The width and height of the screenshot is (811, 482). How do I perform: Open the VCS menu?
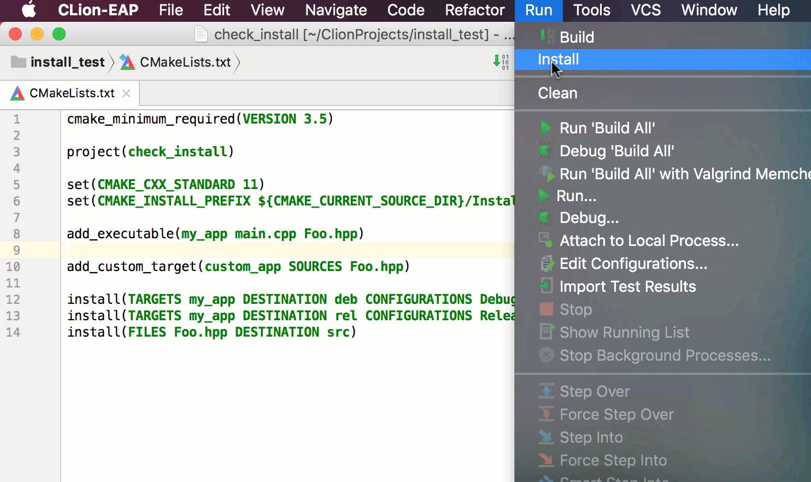coord(646,10)
